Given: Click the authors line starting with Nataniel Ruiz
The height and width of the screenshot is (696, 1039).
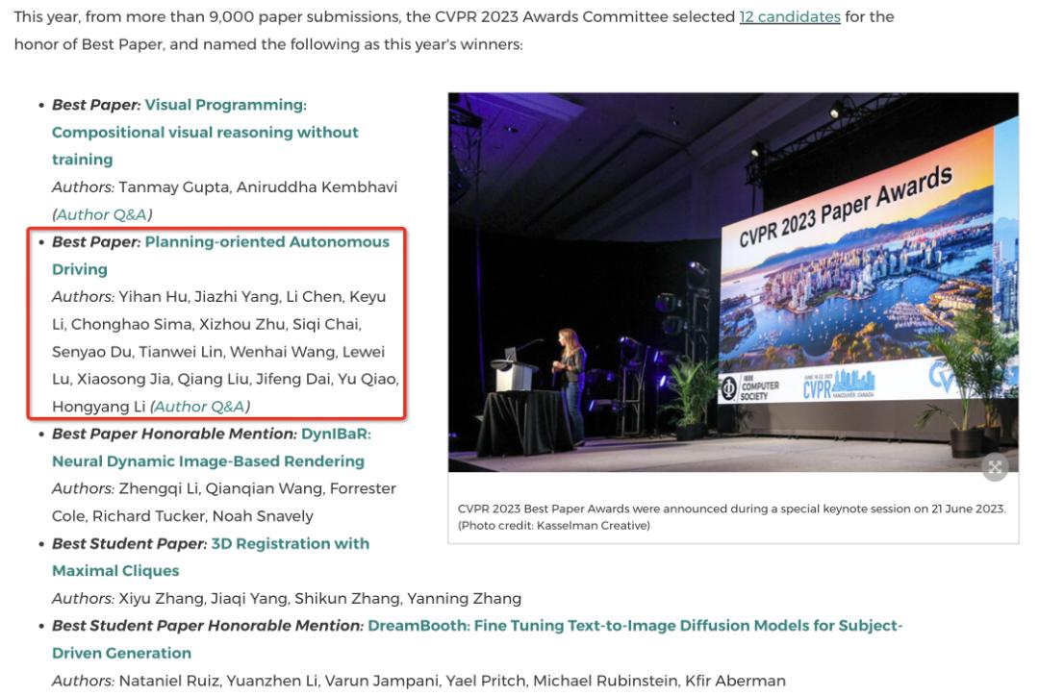Looking at the screenshot, I should click(418, 681).
